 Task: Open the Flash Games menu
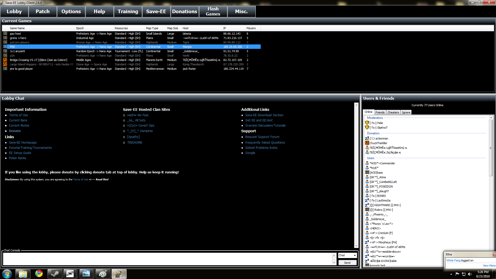213,11
